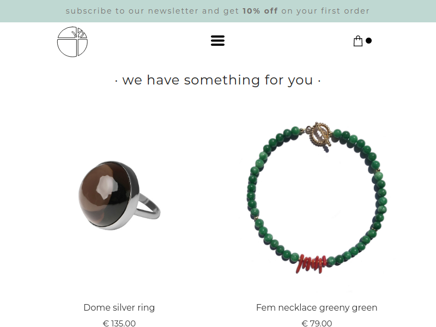Open the 'Dome silver ring' title link
Image resolution: width=436 pixels, height=327 pixels.
coord(119,307)
